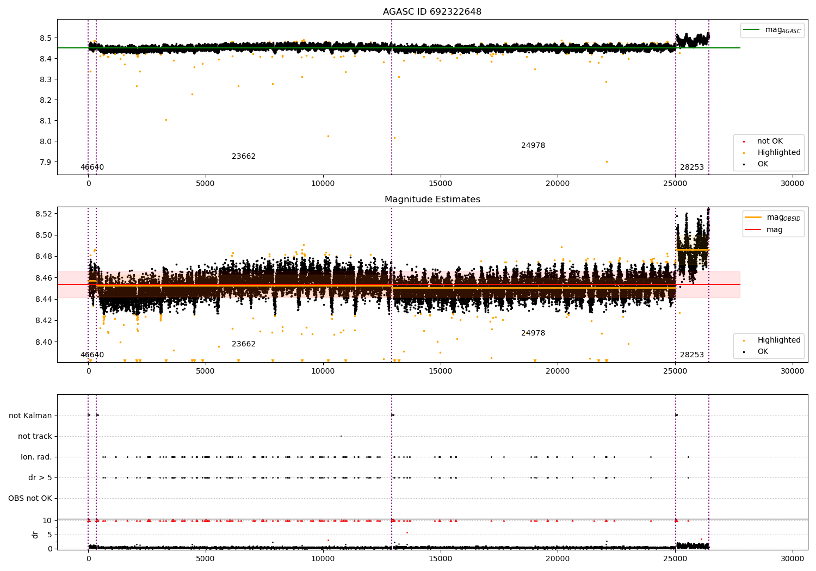The height and width of the screenshot is (571, 816).
Task: Click obsid label 24978 in the top plot
Action: 533,146
